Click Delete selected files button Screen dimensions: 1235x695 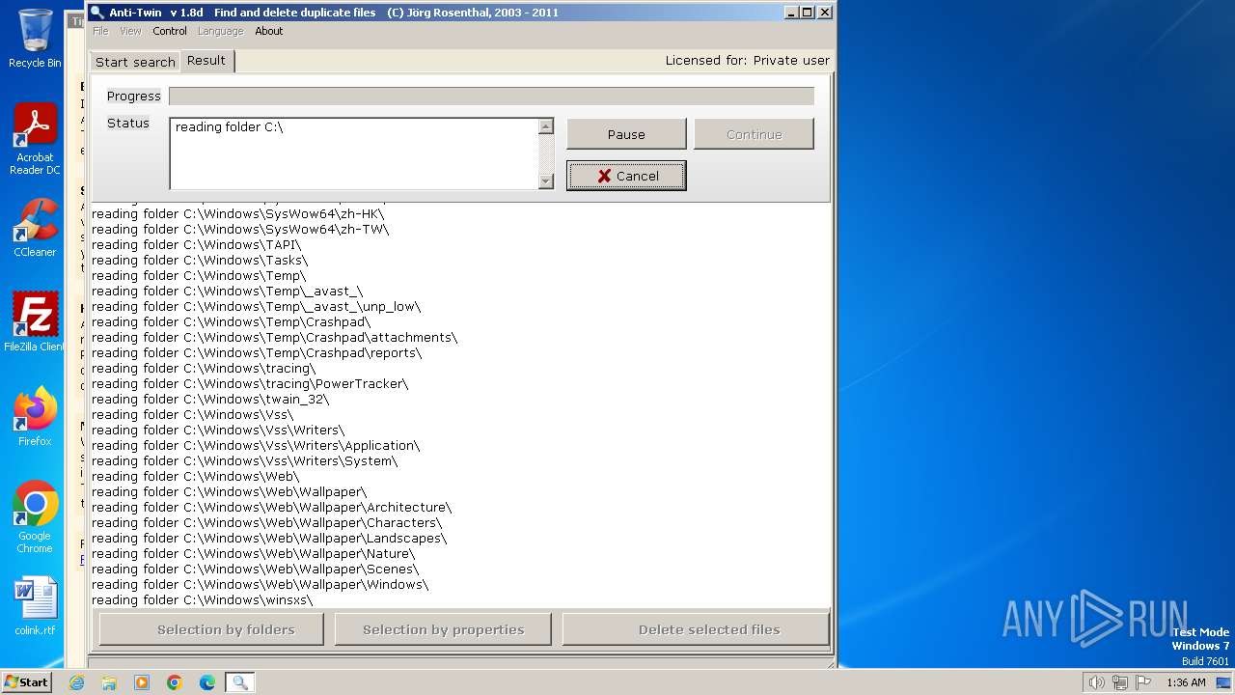click(x=696, y=629)
